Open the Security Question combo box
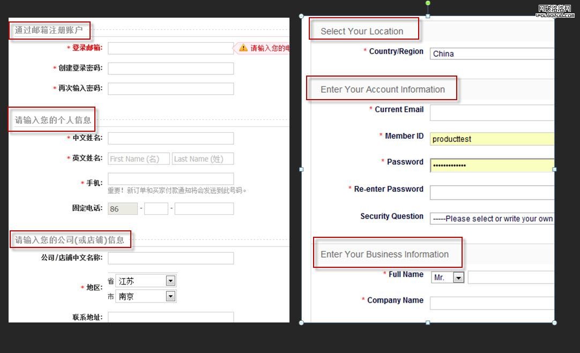Screen dimensions: 580x353 point(492,219)
